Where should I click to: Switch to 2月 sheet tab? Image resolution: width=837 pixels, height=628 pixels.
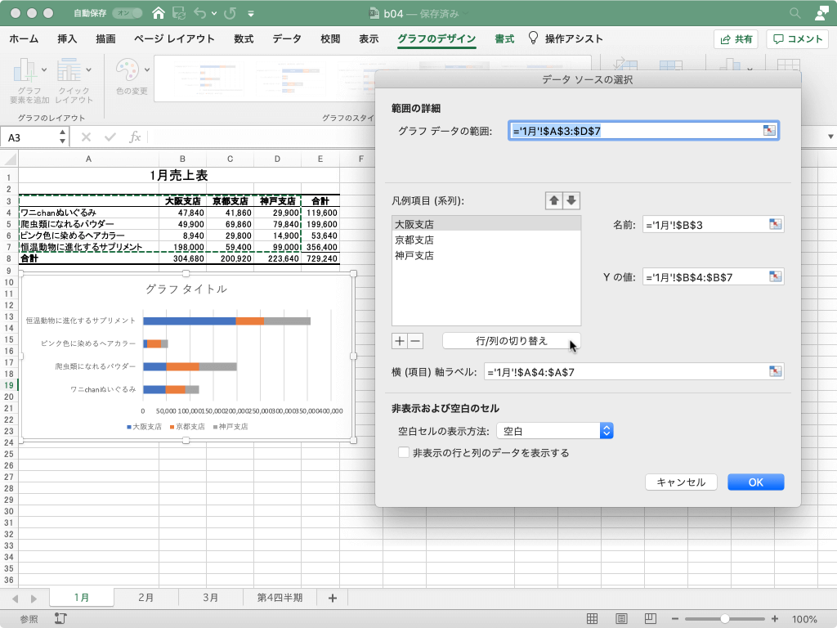[146, 598]
